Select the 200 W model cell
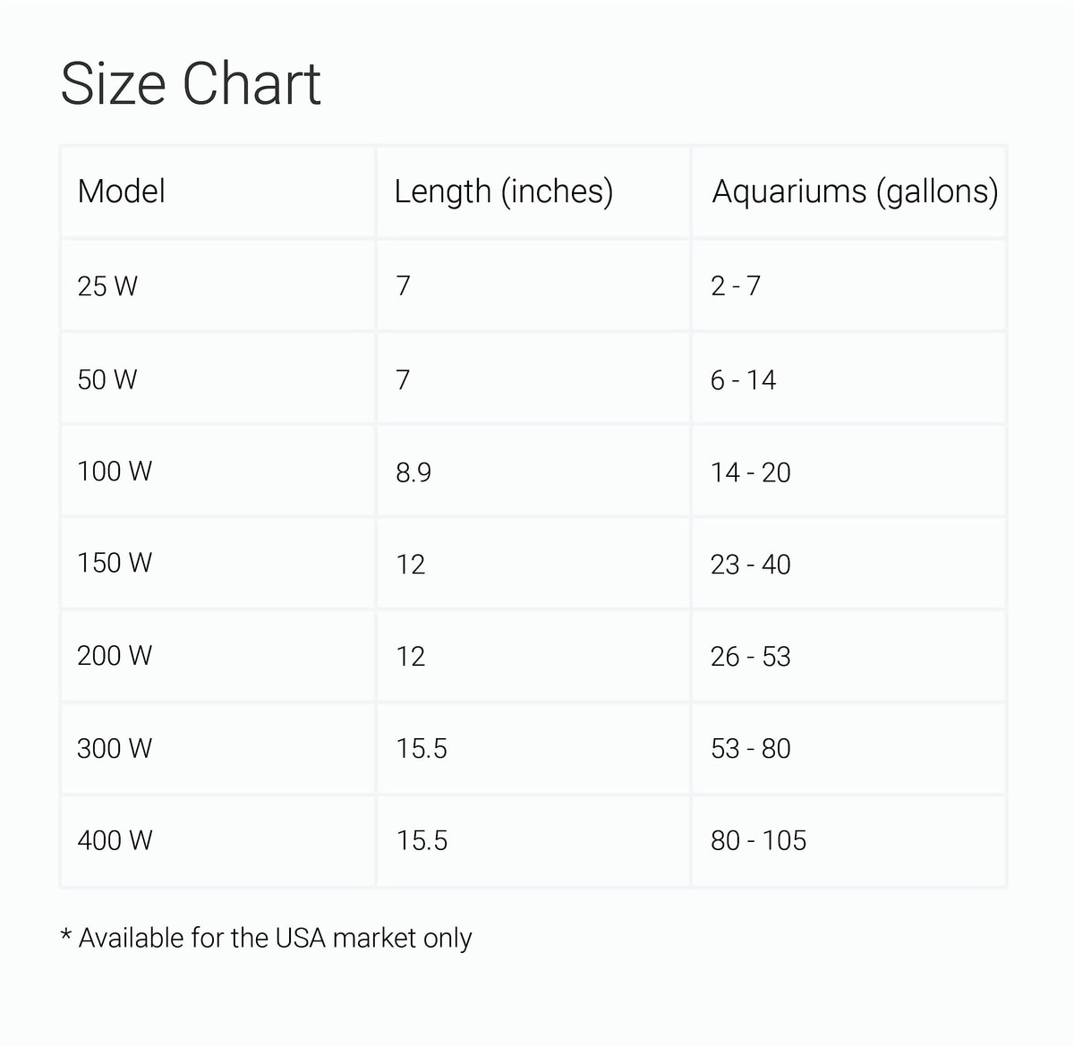Image resolution: width=1074 pixels, height=1046 pixels. pos(115,656)
